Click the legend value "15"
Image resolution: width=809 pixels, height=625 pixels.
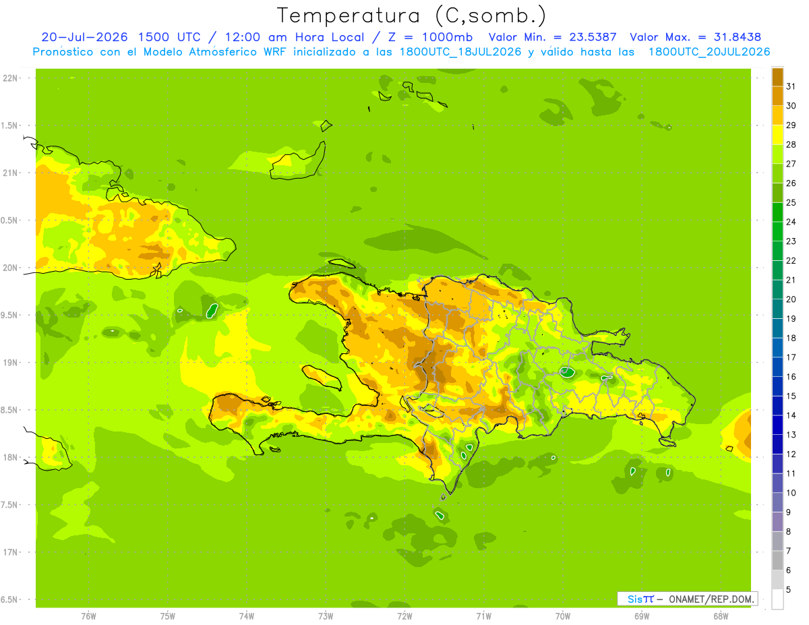point(791,396)
